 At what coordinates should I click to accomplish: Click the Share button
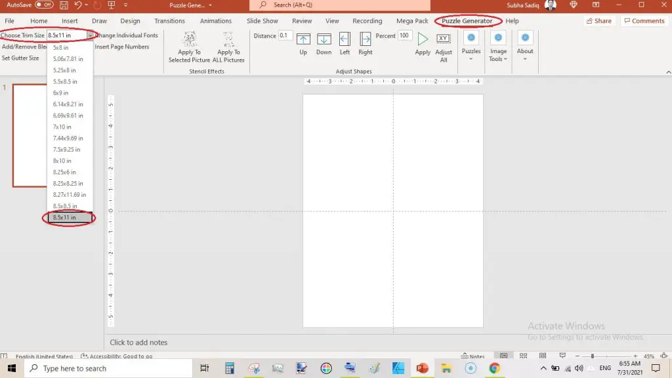598,20
